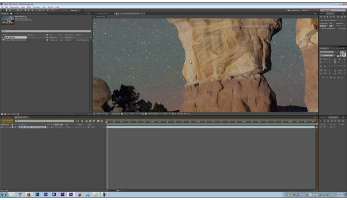This screenshot has width=347, height=200.
Task: Select the Horizontal Type tool
Action: click(x=32, y=10)
